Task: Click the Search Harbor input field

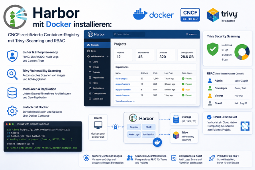Action: click(x=129, y=34)
